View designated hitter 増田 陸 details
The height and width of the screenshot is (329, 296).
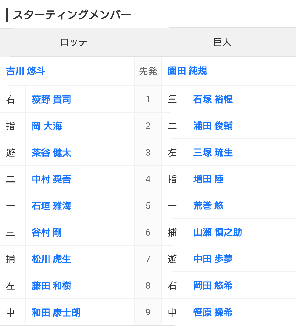208,179
